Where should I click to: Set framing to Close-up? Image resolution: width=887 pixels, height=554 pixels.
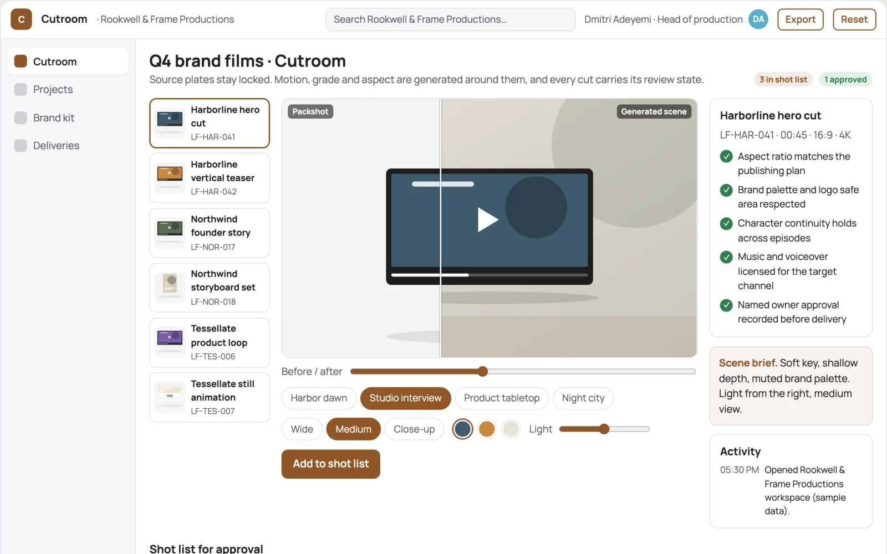coord(414,429)
